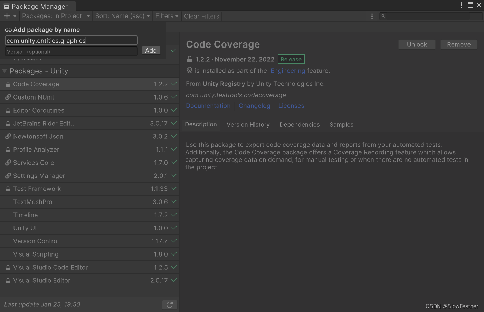Open the Engineering feature link
This screenshot has width=484, height=312.
click(x=288, y=71)
